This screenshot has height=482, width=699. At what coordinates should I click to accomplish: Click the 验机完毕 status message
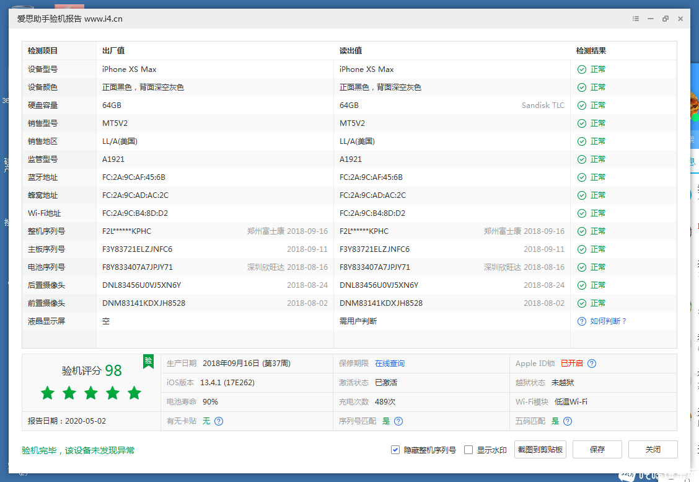point(78,450)
